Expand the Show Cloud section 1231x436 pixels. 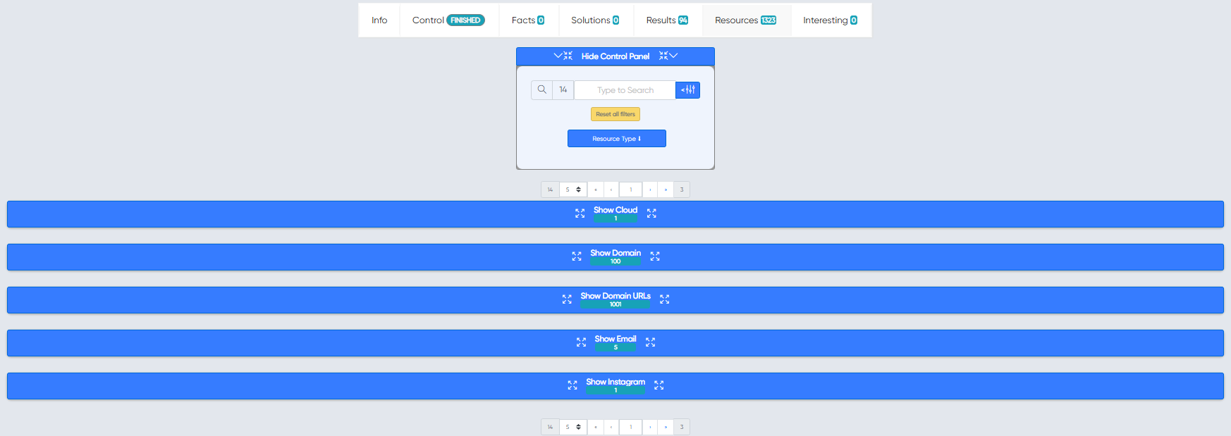point(615,214)
